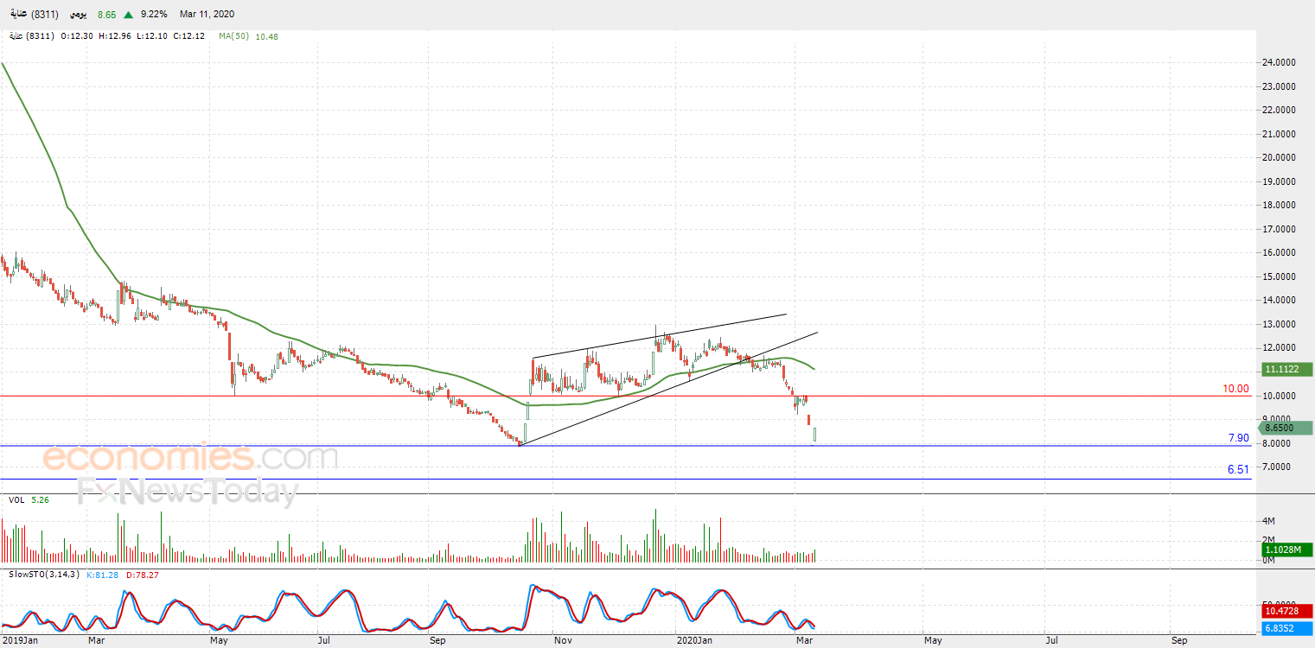Click the volume value 5.26

[40, 500]
